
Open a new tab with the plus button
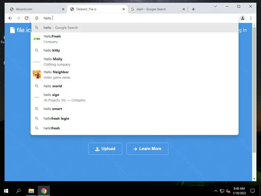coord(193,9)
